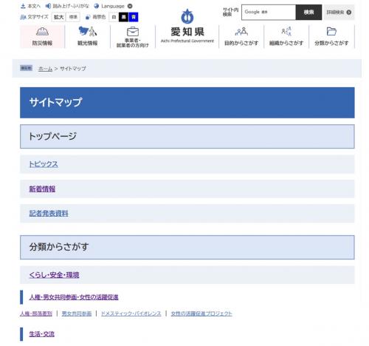Open the トピックス link
The height and width of the screenshot is (346, 369).
44,164
